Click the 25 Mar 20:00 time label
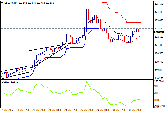165x113 pixels. 87,110
